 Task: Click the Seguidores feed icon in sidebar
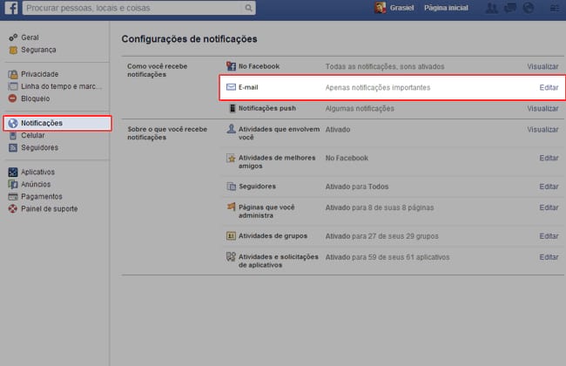[13, 148]
